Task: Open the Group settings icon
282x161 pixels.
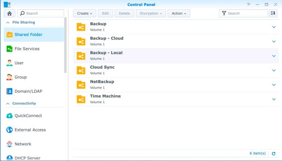Action: (x=10, y=77)
